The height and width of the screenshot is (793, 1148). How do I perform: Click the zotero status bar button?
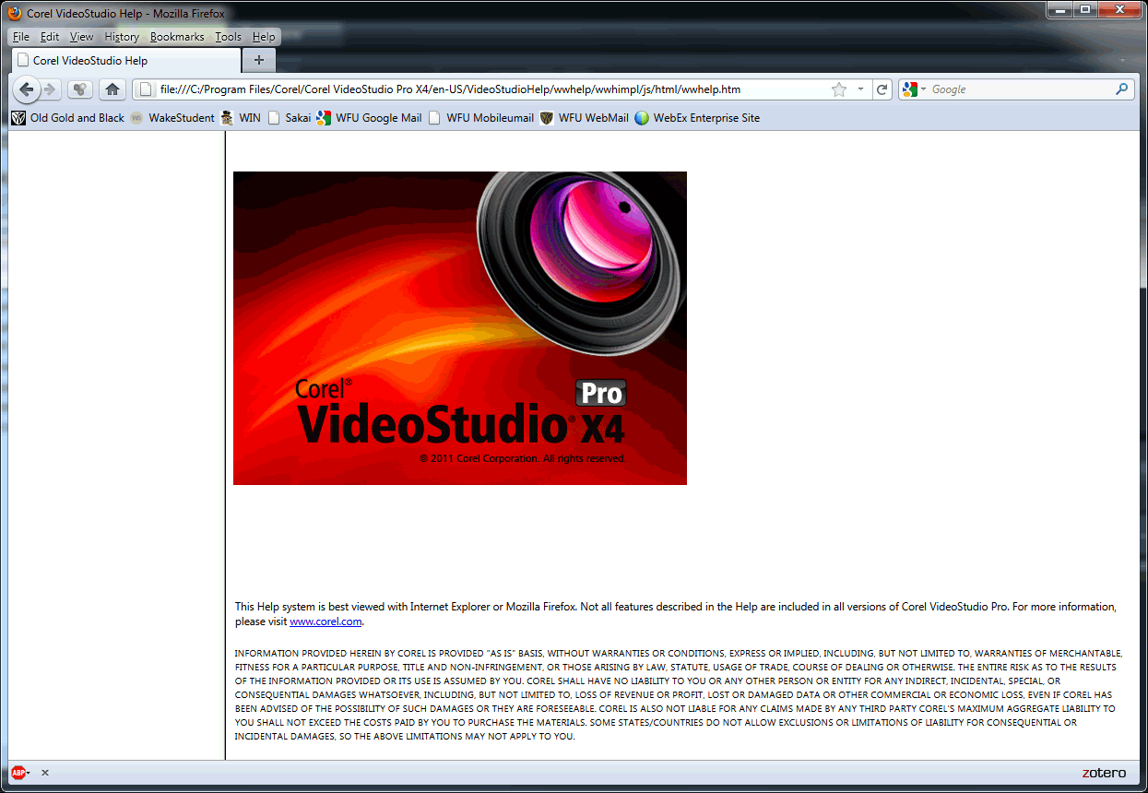point(1104,773)
